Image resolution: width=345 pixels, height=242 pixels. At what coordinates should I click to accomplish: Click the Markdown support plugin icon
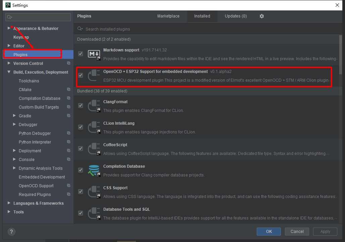coord(94,54)
